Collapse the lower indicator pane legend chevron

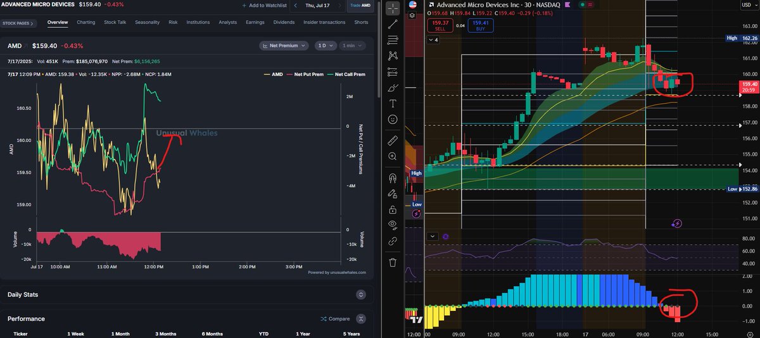433,236
